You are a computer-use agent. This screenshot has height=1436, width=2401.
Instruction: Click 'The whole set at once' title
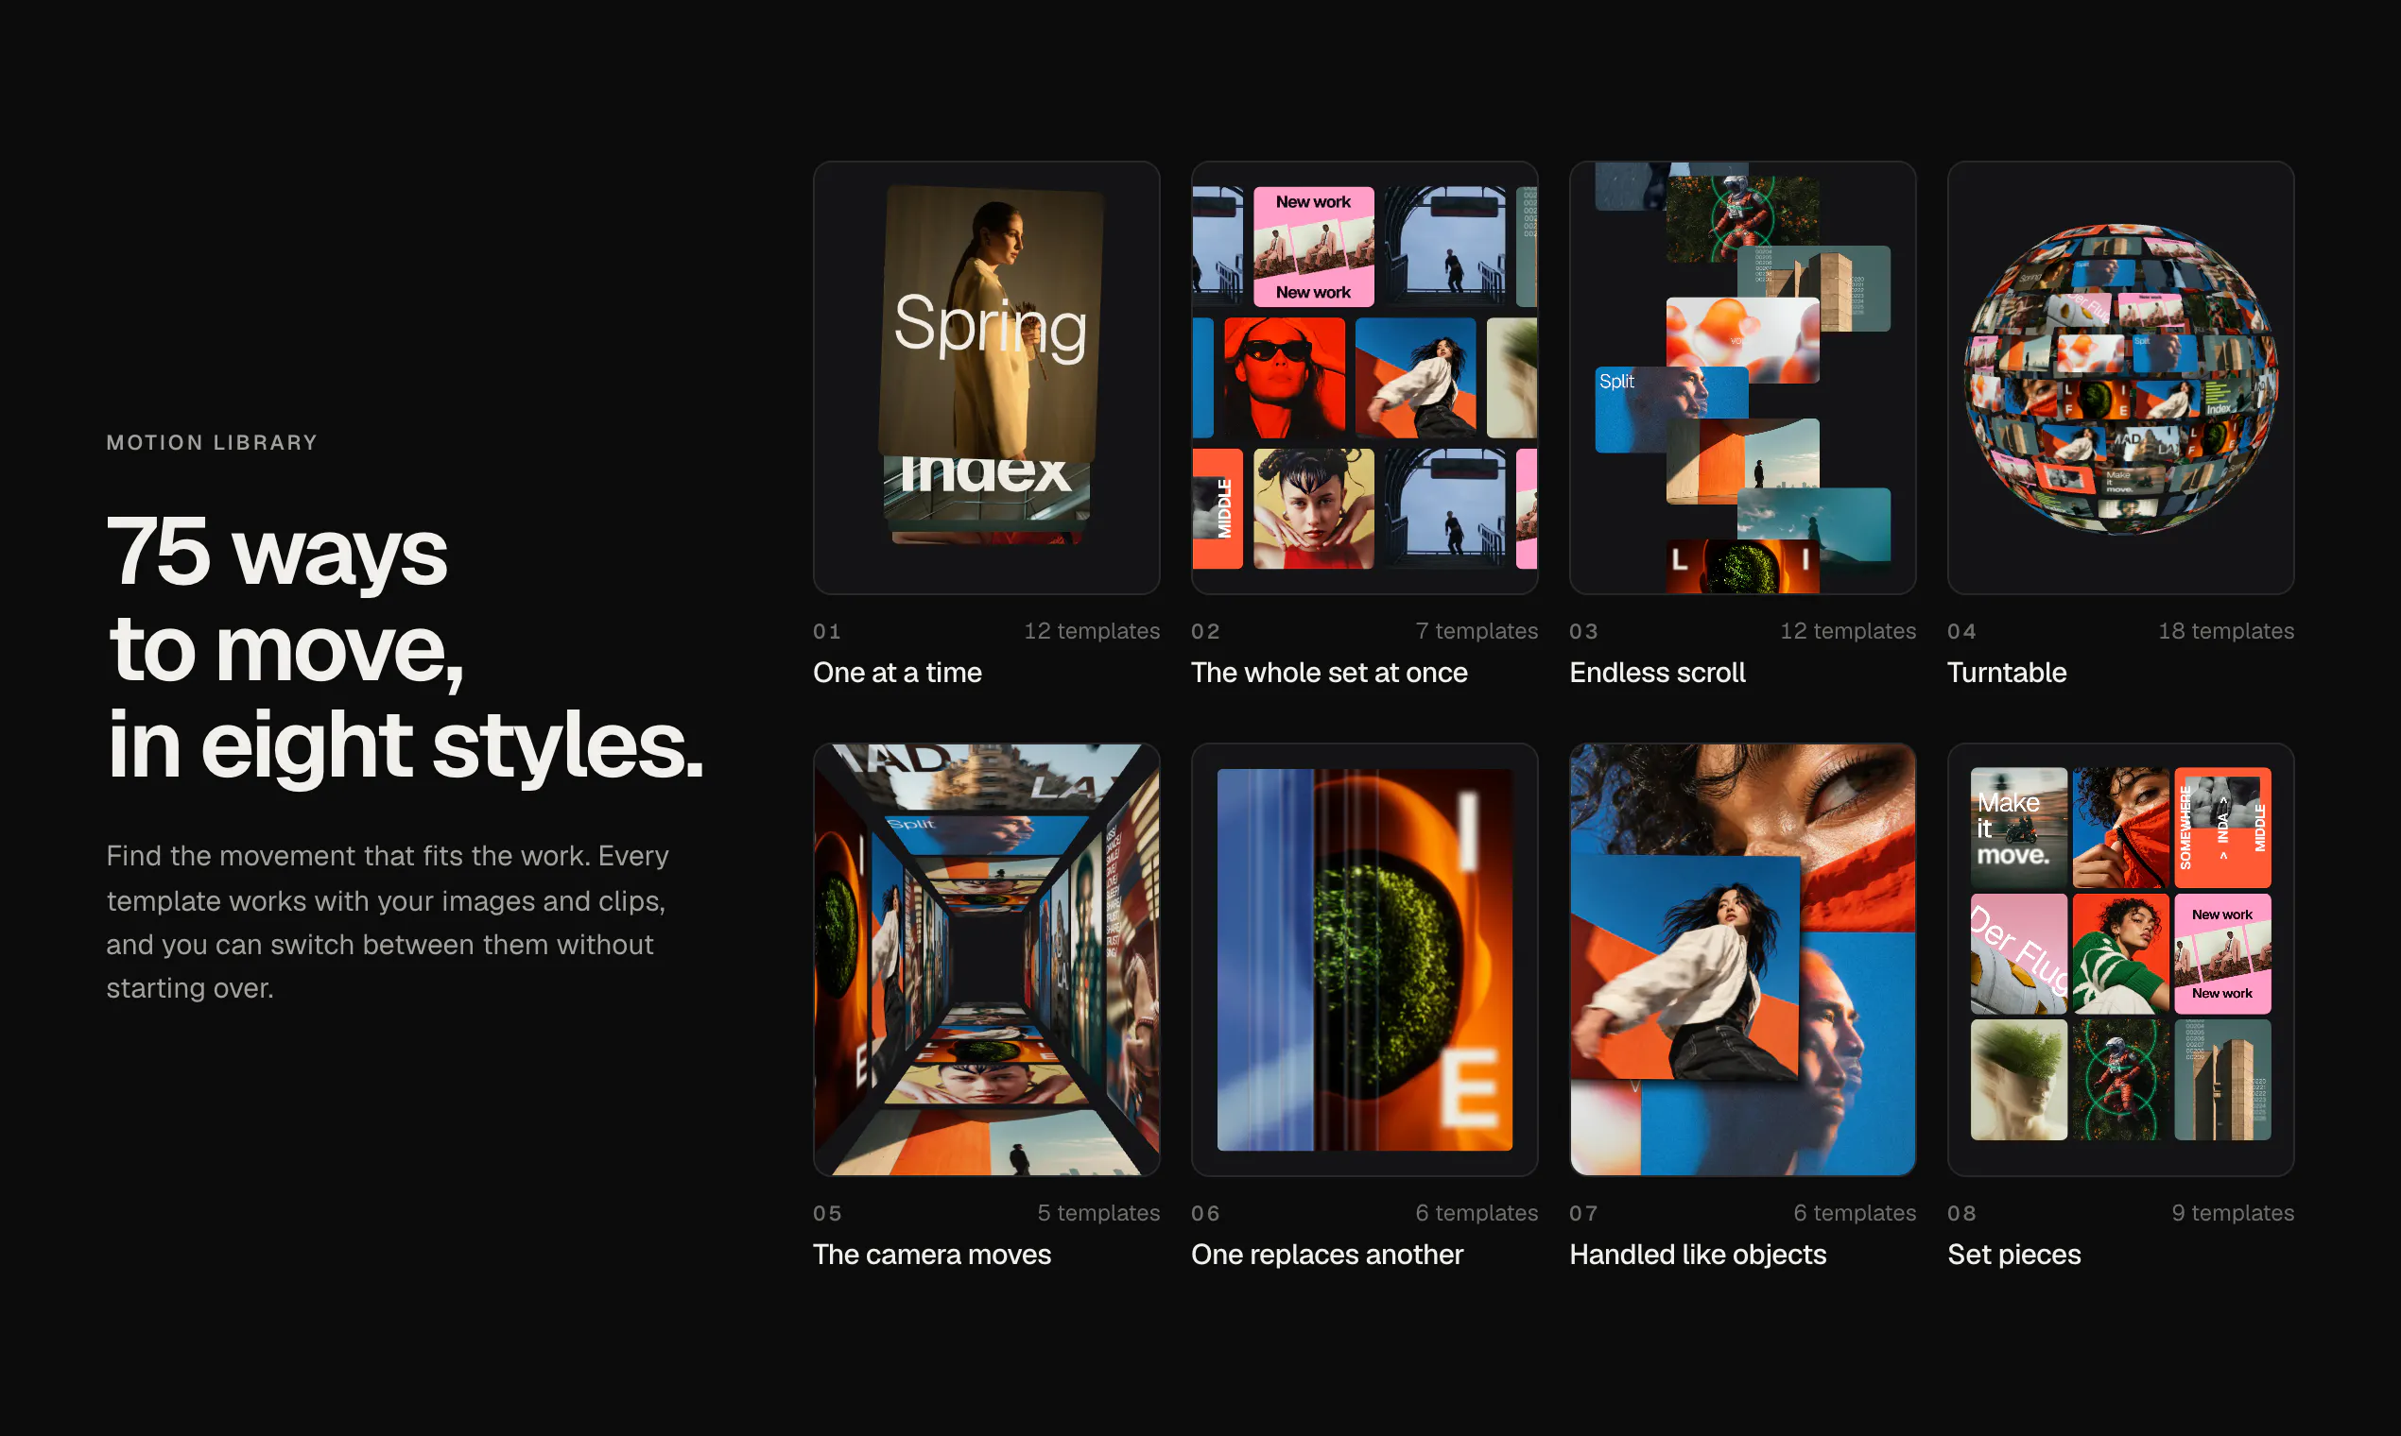(1329, 673)
